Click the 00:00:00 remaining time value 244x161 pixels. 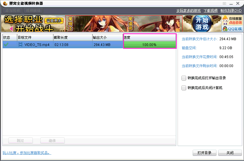click(226, 66)
